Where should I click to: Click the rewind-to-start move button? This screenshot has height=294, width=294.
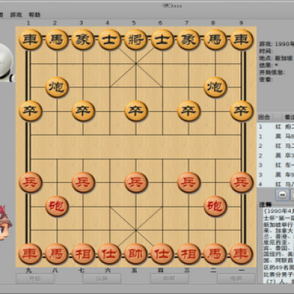[x=282, y=195]
